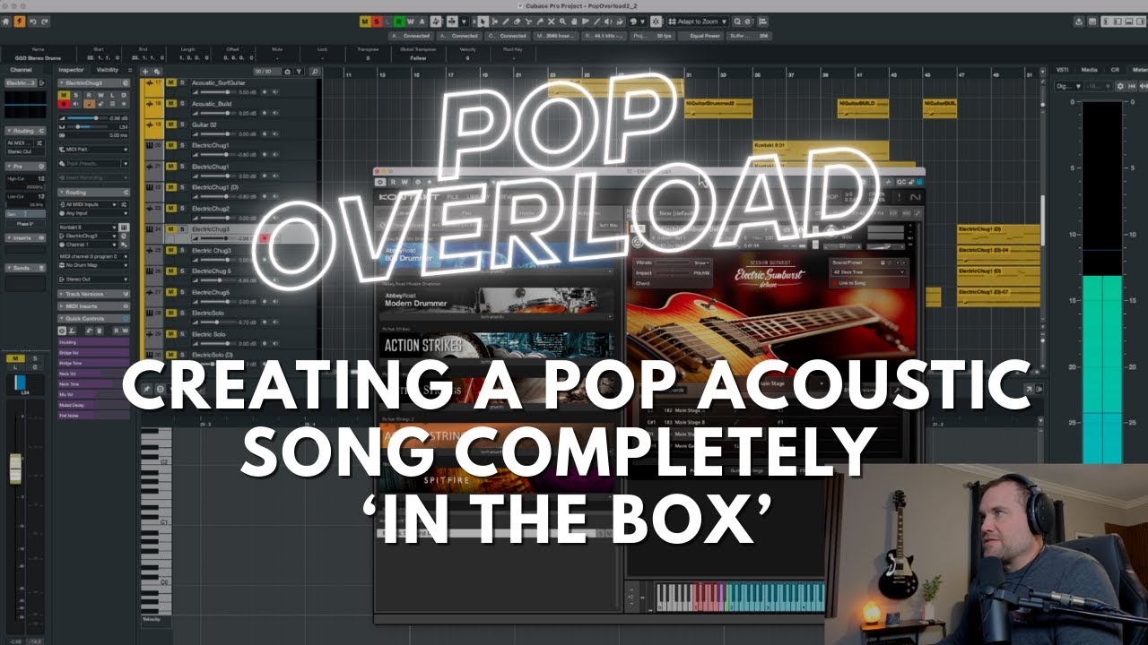The image size is (1148, 645).
Task: Open the All MIDI Inputs dropdown
Action: pos(87,204)
